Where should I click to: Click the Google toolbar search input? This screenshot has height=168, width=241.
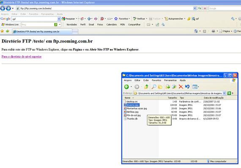point(34,19)
